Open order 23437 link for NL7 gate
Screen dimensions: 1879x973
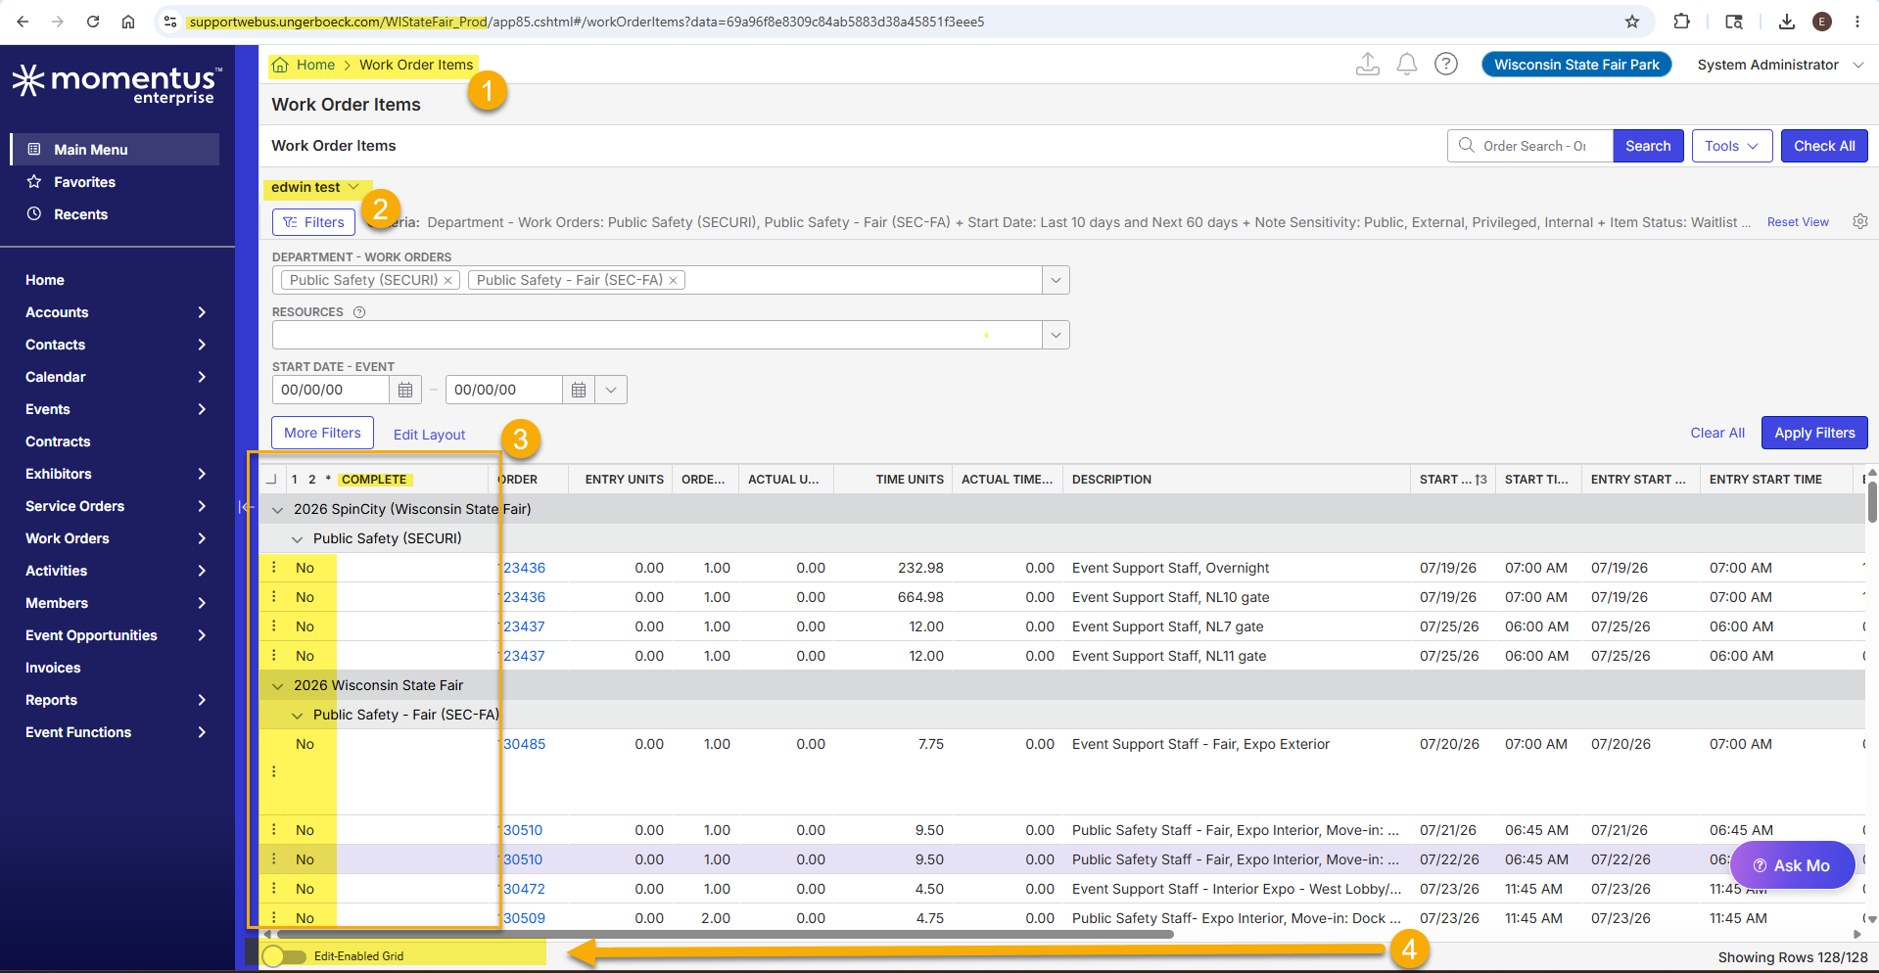tap(524, 626)
